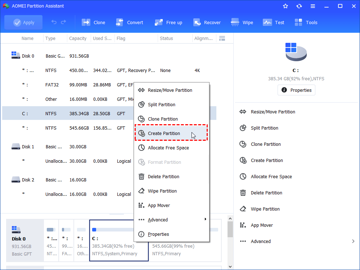The height and width of the screenshot is (270, 360).
Task: Select the Disk 1 row in list
Action: click(68, 147)
